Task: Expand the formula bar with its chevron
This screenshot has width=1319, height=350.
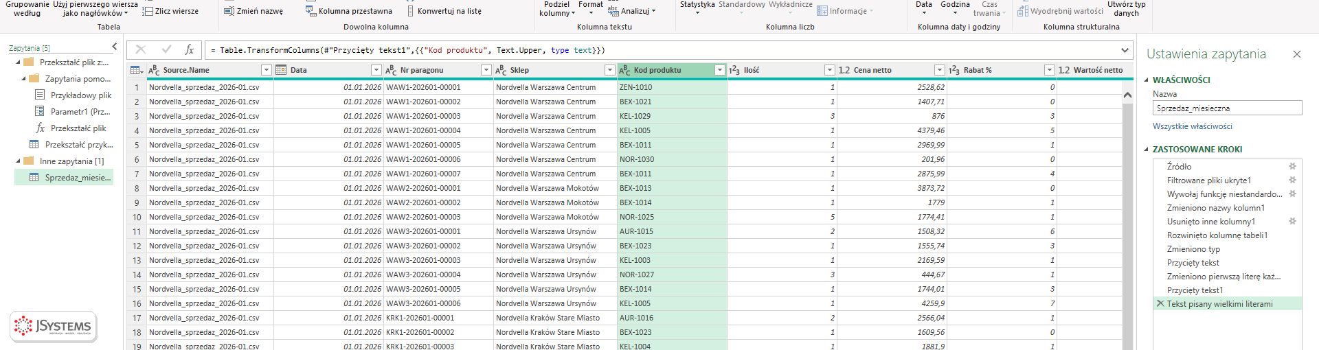Action: (x=1125, y=50)
